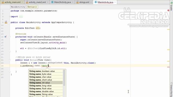Choose 'String name, char value' overload

tap(46, 77)
